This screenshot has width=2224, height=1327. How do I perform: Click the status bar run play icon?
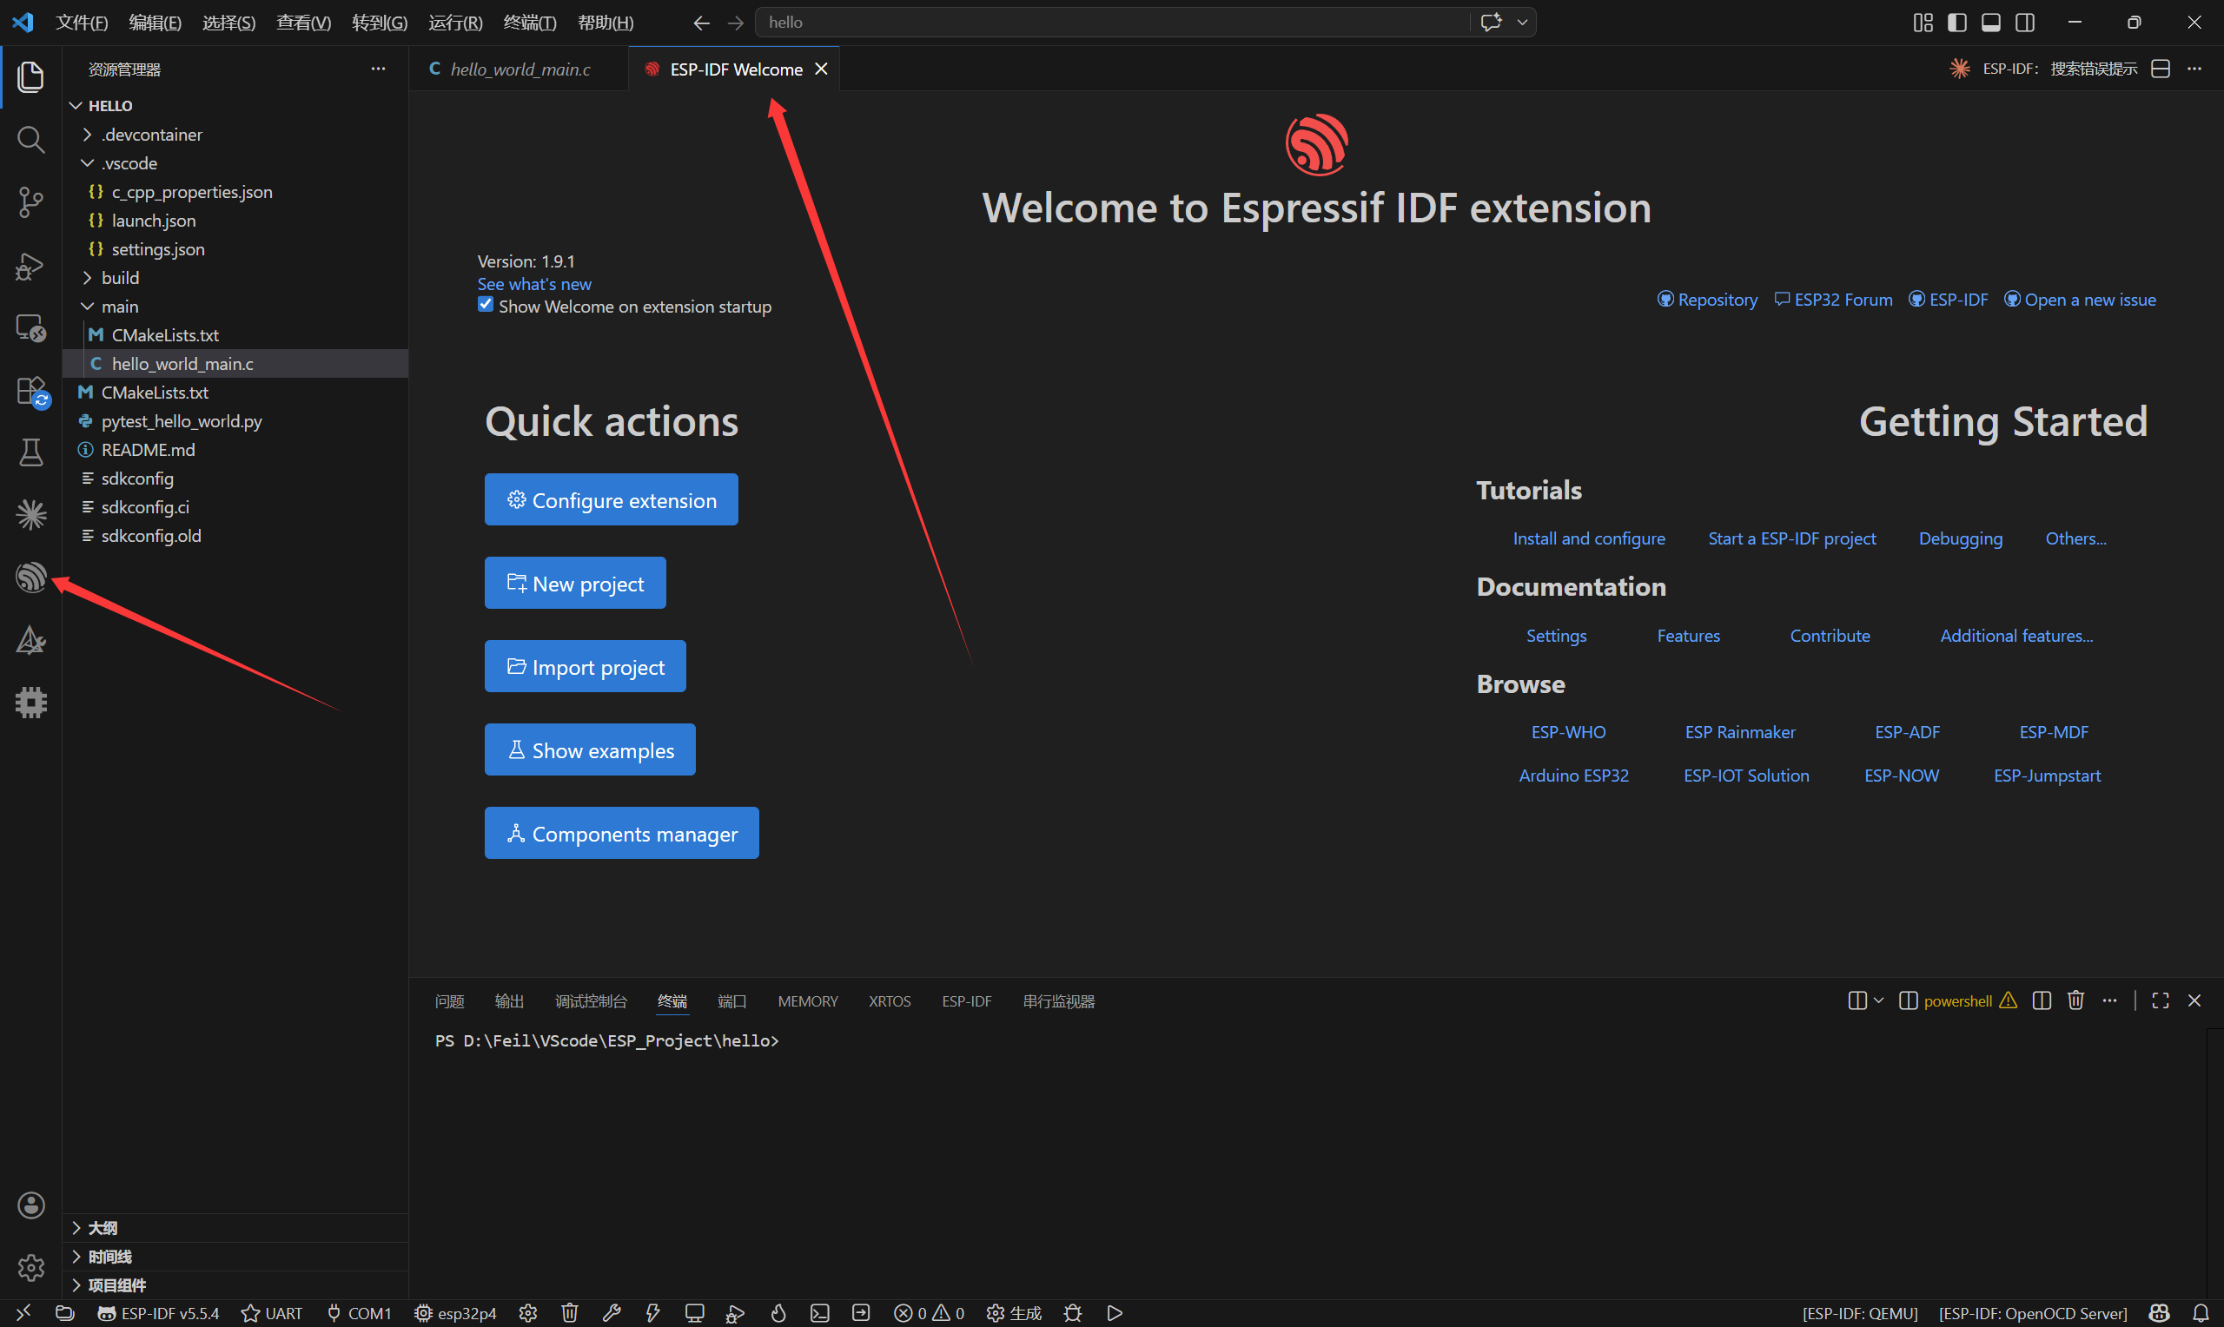pos(1115,1313)
